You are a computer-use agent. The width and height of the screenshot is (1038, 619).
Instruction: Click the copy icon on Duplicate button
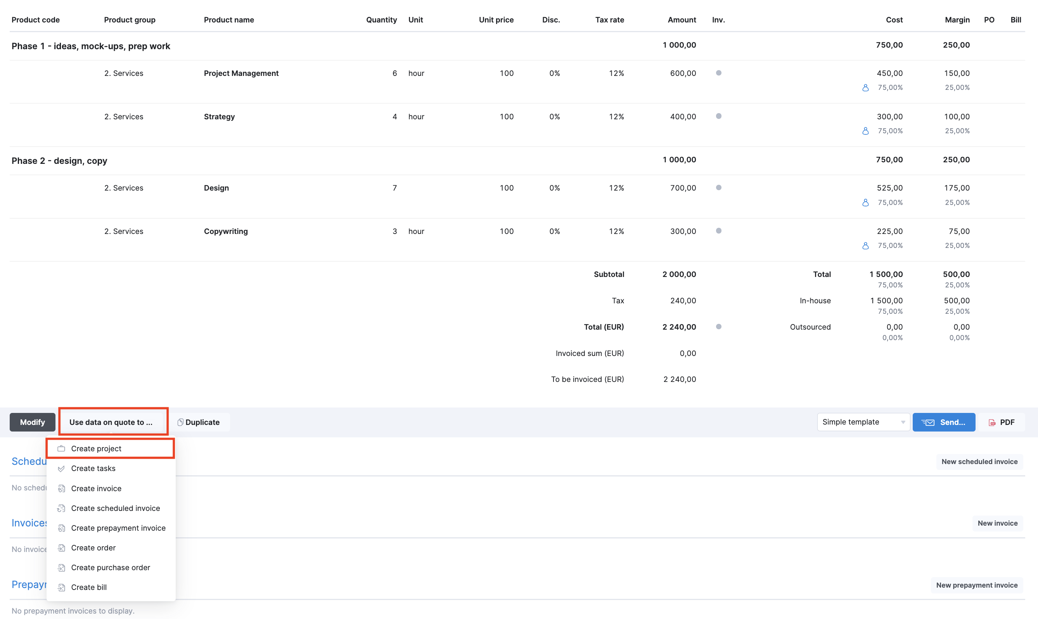[x=180, y=422]
